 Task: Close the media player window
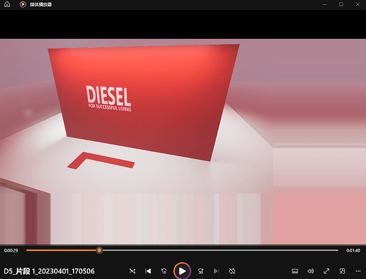point(358,4)
